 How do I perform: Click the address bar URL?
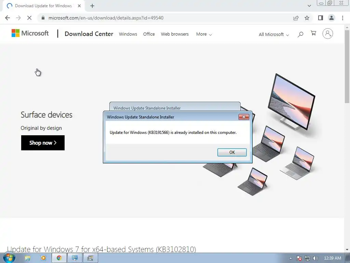106,18
